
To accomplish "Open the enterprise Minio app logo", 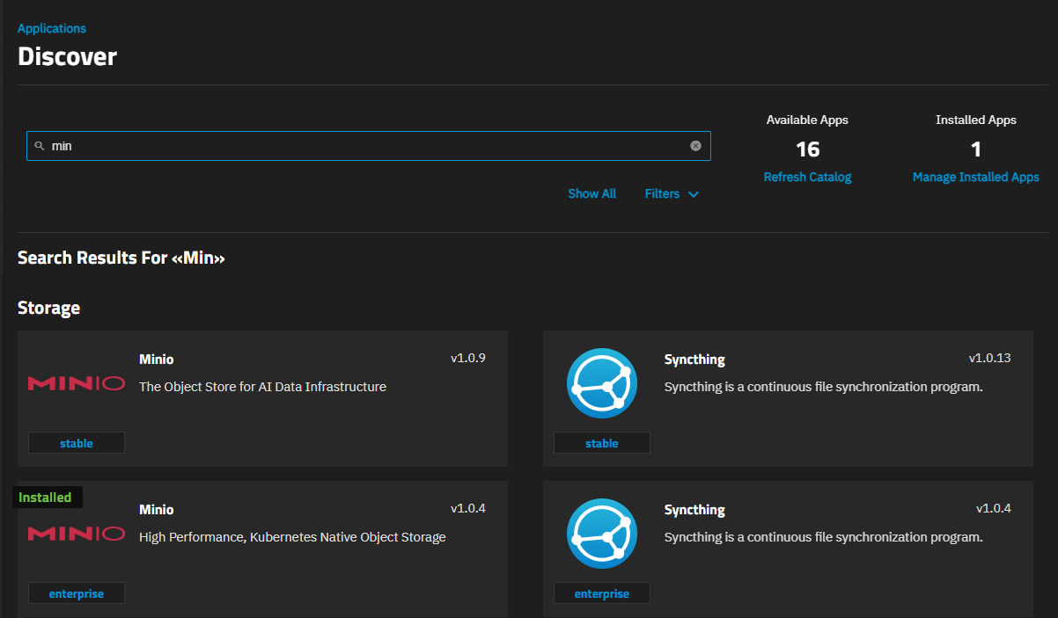I will [77, 534].
